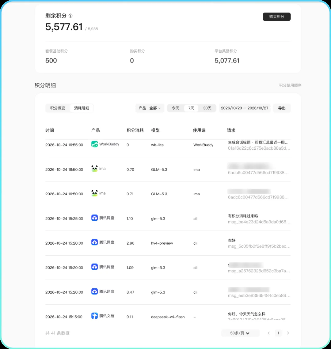Go to the next page arrow
This screenshot has height=349, width=331.
pos(288,333)
